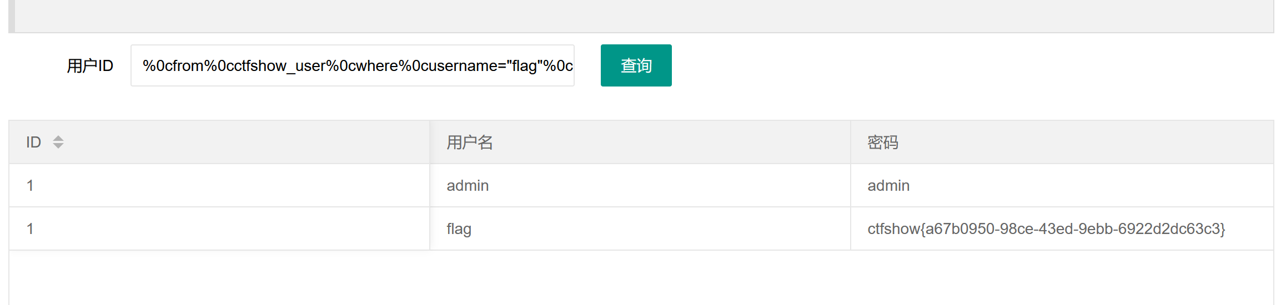Click divider between 用户名 and 密码 headers
Image resolution: width=1286 pixels, height=305 pixels.
[851, 143]
